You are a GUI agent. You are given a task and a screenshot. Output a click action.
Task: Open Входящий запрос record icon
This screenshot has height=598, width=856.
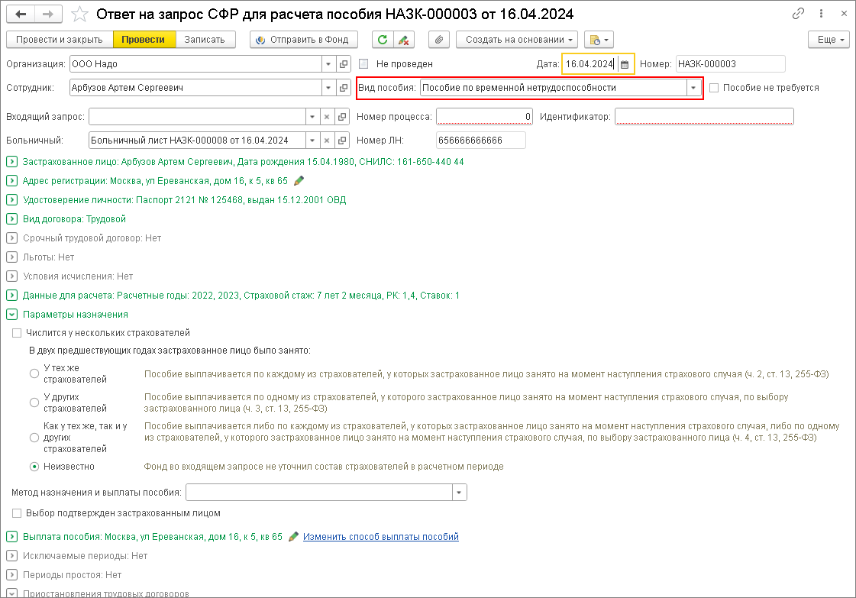(x=342, y=116)
